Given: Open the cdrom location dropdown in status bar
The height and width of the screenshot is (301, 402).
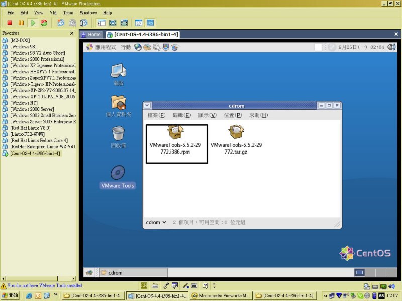Looking at the screenshot, I should 156,222.
